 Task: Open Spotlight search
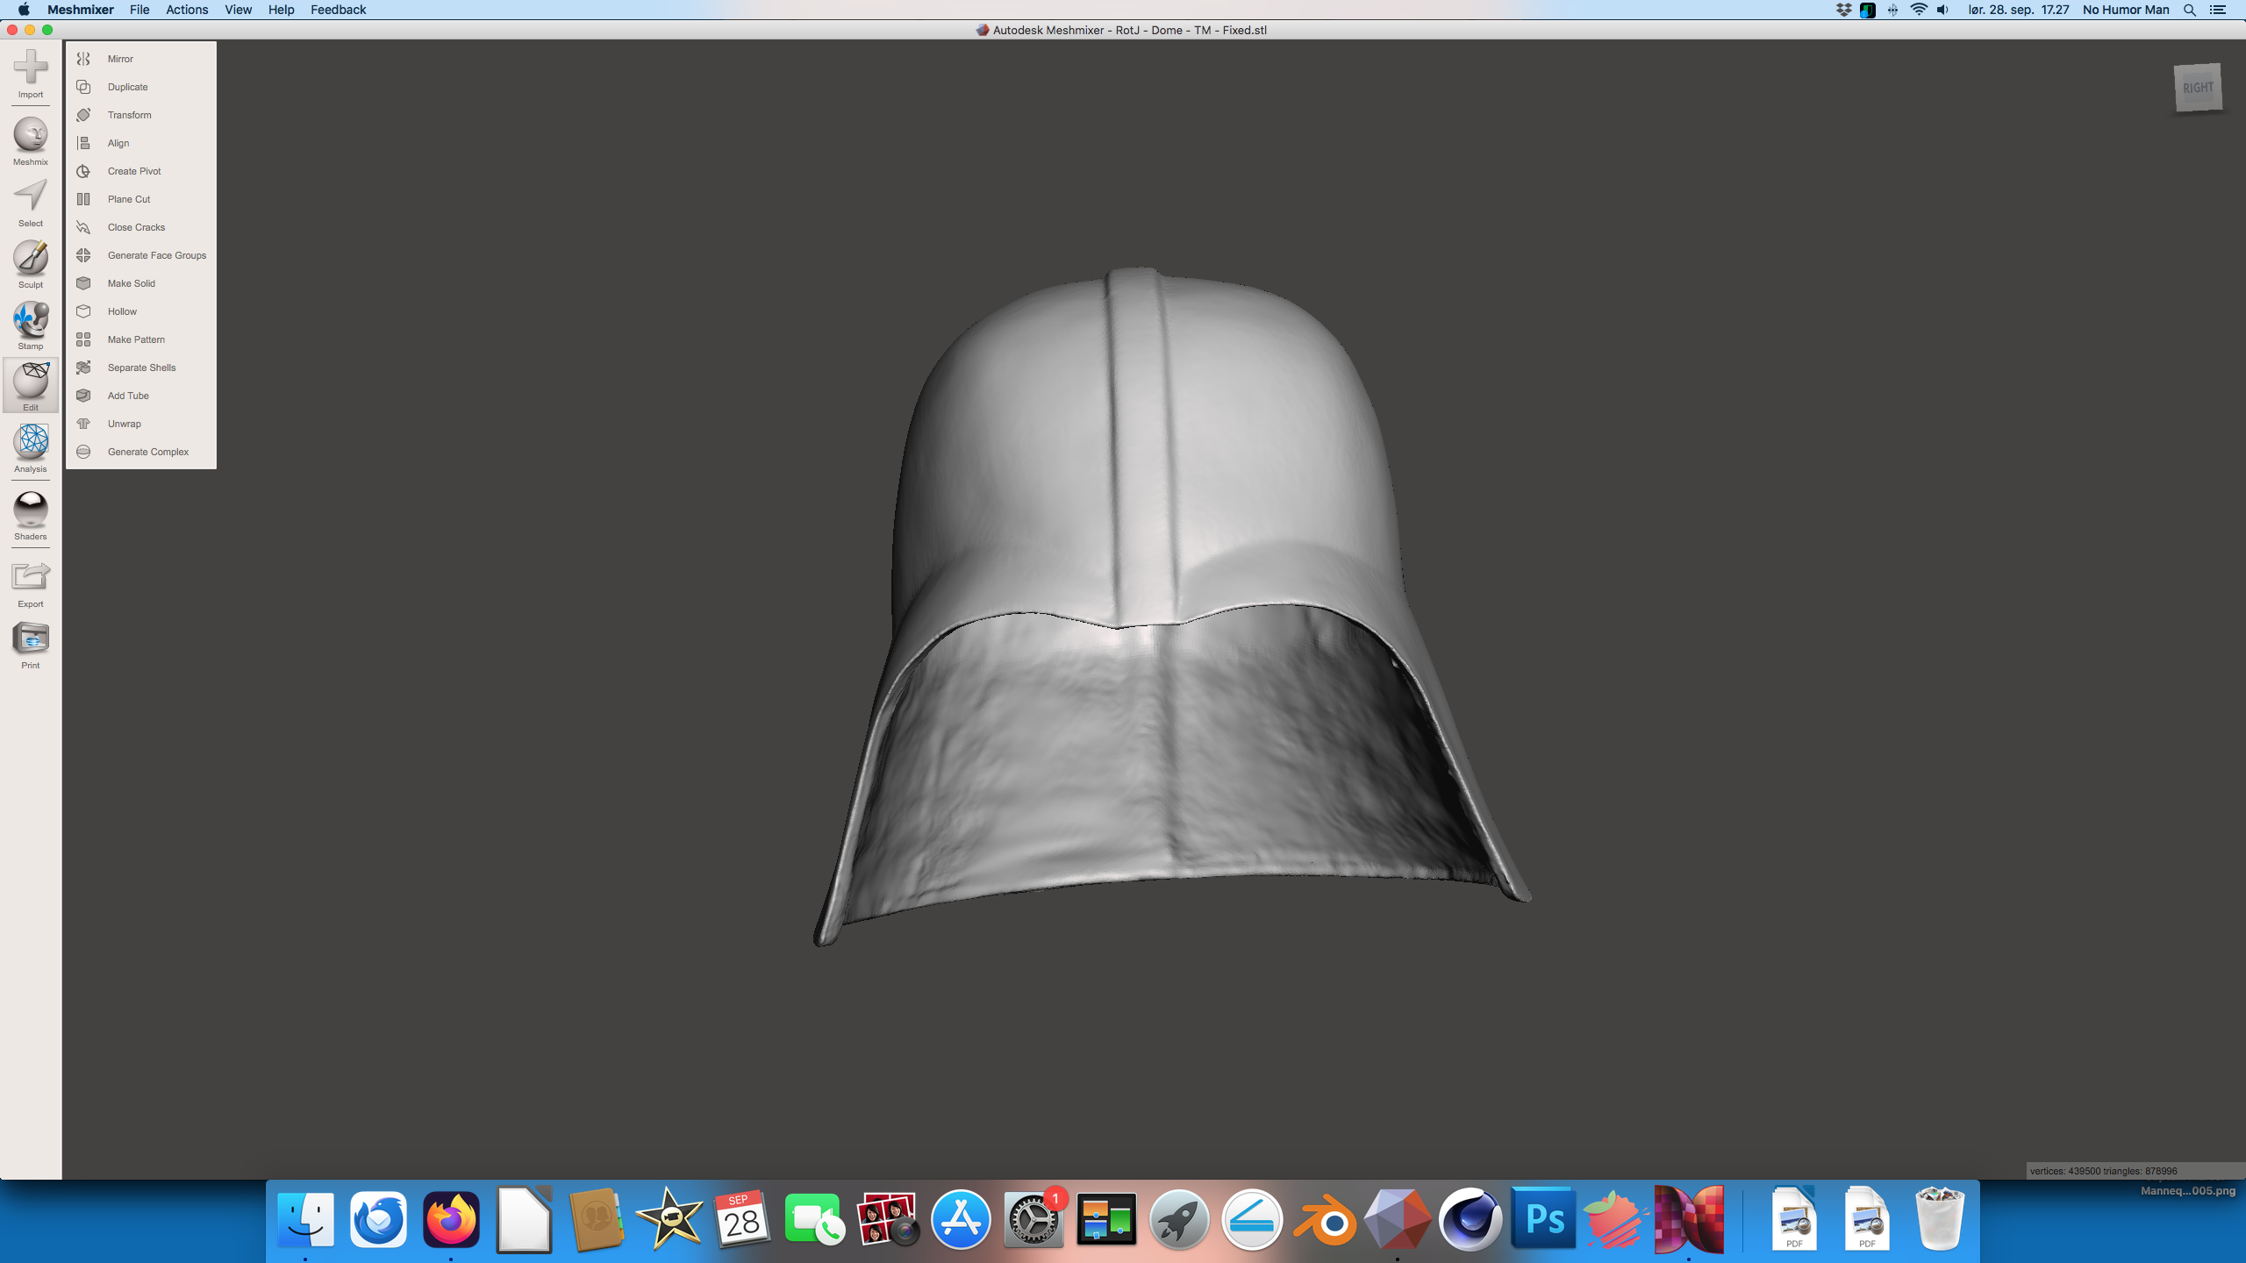(x=2190, y=10)
